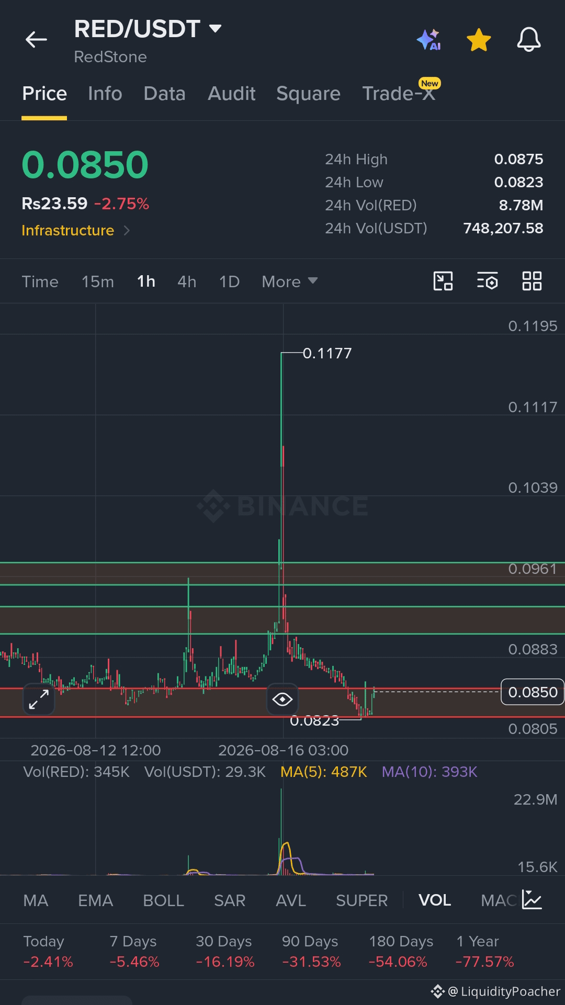This screenshot has width=565, height=1005.
Task: Toggle the EMA indicator
Action: point(95,900)
